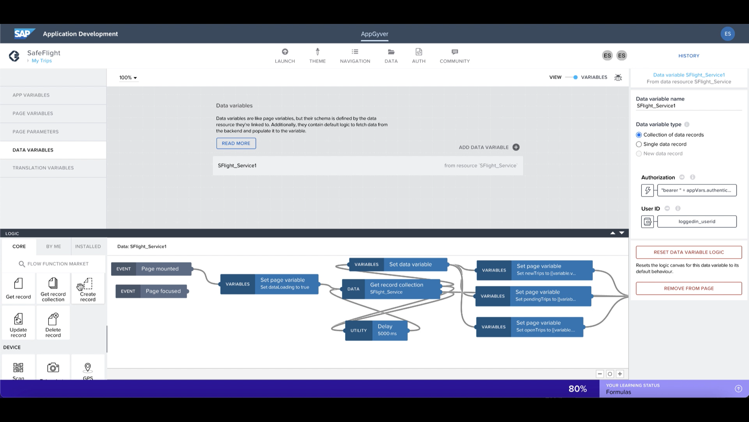Viewport: 749px width, 422px height.
Task: Open the Navigation settings icon
Action: pyautogui.click(x=355, y=52)
